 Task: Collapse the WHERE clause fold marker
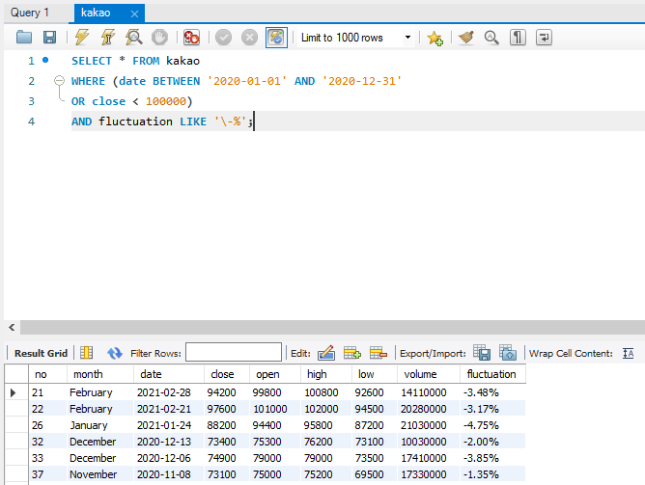pyautogui.click(x=60, y=80)
